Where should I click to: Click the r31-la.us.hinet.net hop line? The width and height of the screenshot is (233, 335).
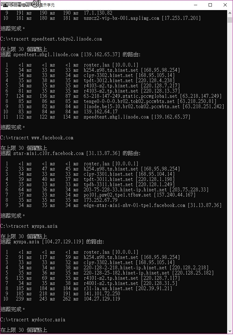88,289
